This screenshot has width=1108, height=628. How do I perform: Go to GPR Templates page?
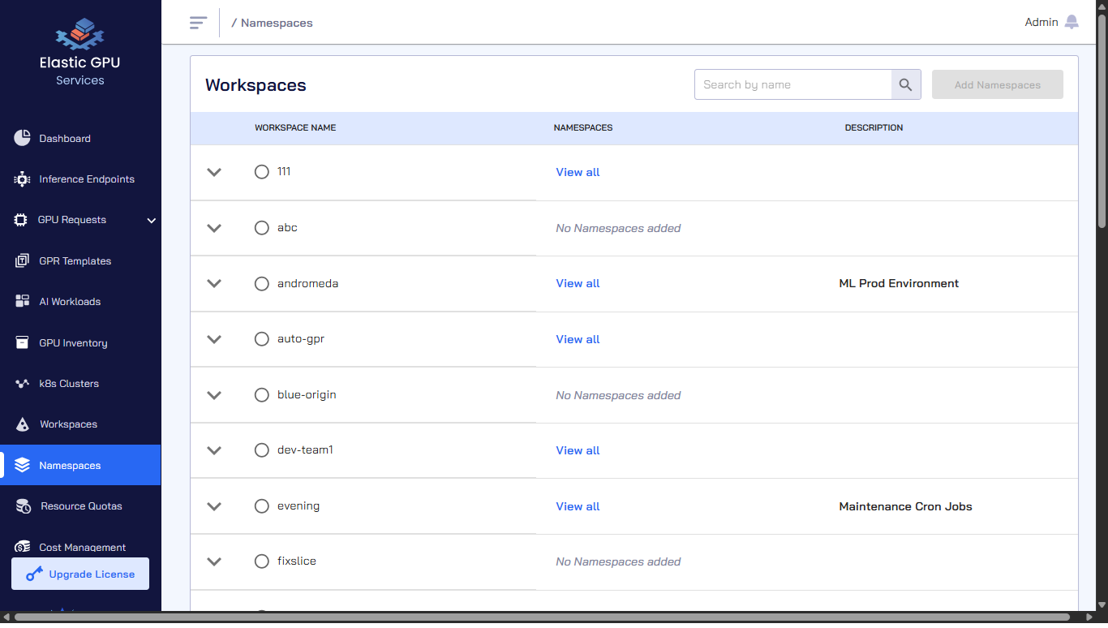(x=80, y=261)
